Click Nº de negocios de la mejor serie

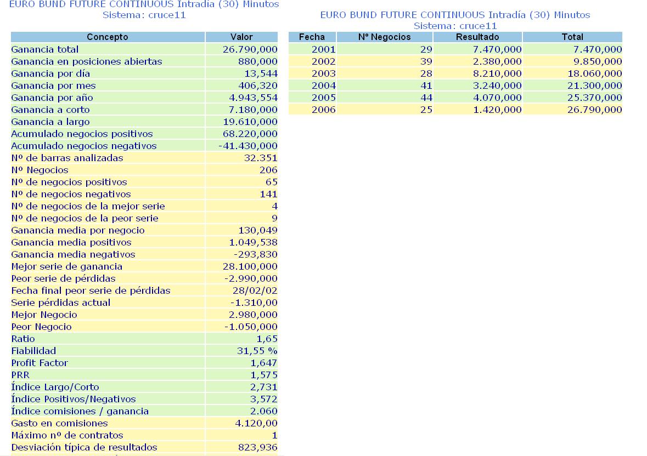88,206
